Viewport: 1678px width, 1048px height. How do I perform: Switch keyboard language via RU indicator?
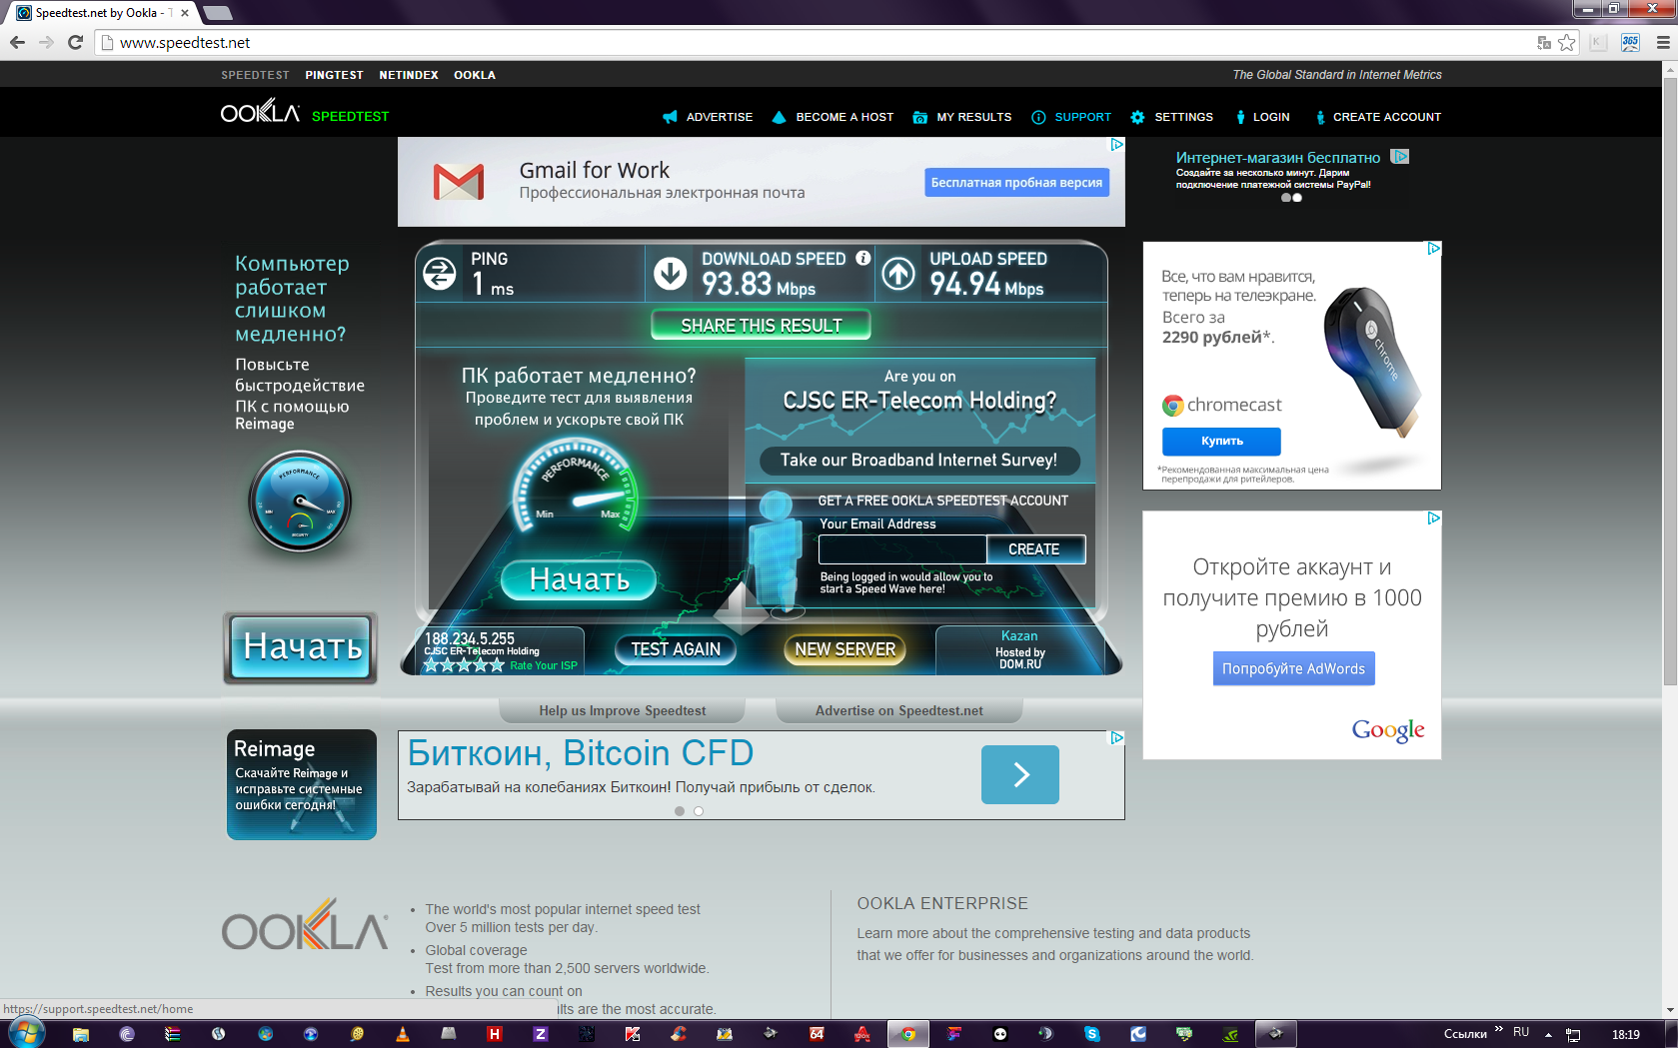pos(1521,1032)
